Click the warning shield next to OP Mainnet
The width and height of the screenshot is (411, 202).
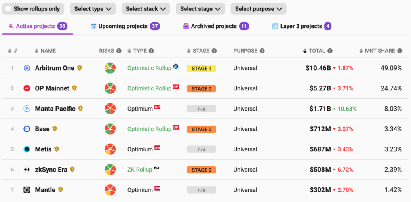74,88
